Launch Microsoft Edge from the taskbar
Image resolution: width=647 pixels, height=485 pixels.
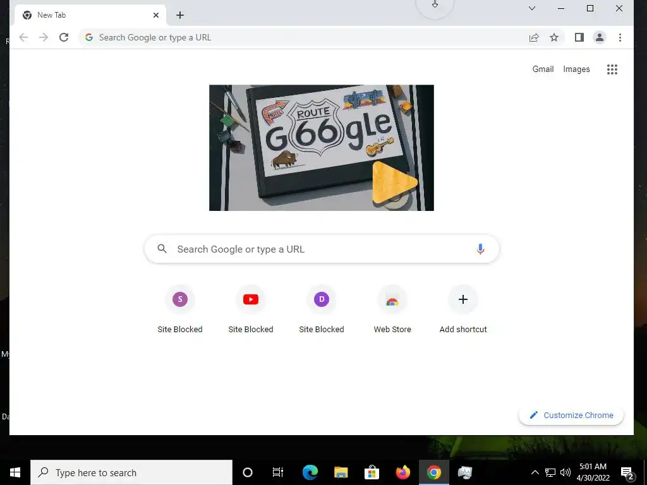310,472
